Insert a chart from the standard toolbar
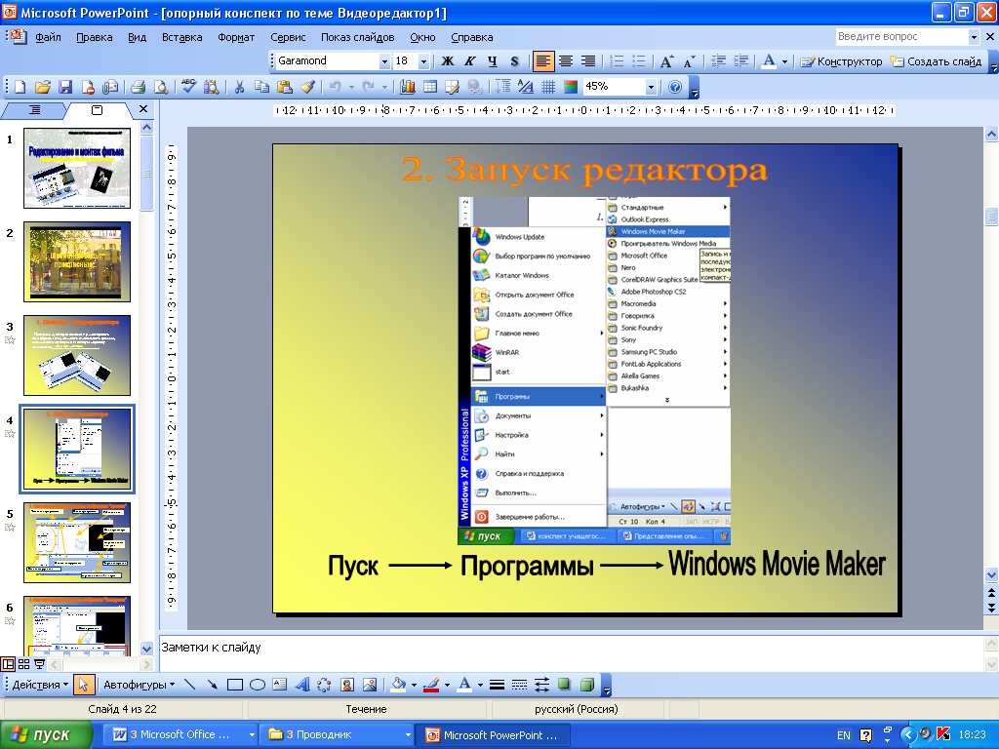Viewport: 999px width, 749px height. pyautogui.click(x=408, y=87)
